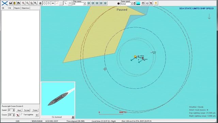Screen dimensions: 218x123
Task: Toggle the dashed line toolbar button
Action: coord(70,3)
